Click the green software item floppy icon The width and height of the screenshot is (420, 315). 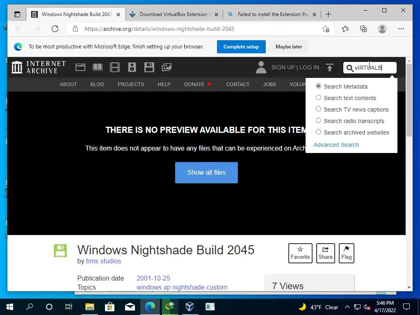(60, 251)
